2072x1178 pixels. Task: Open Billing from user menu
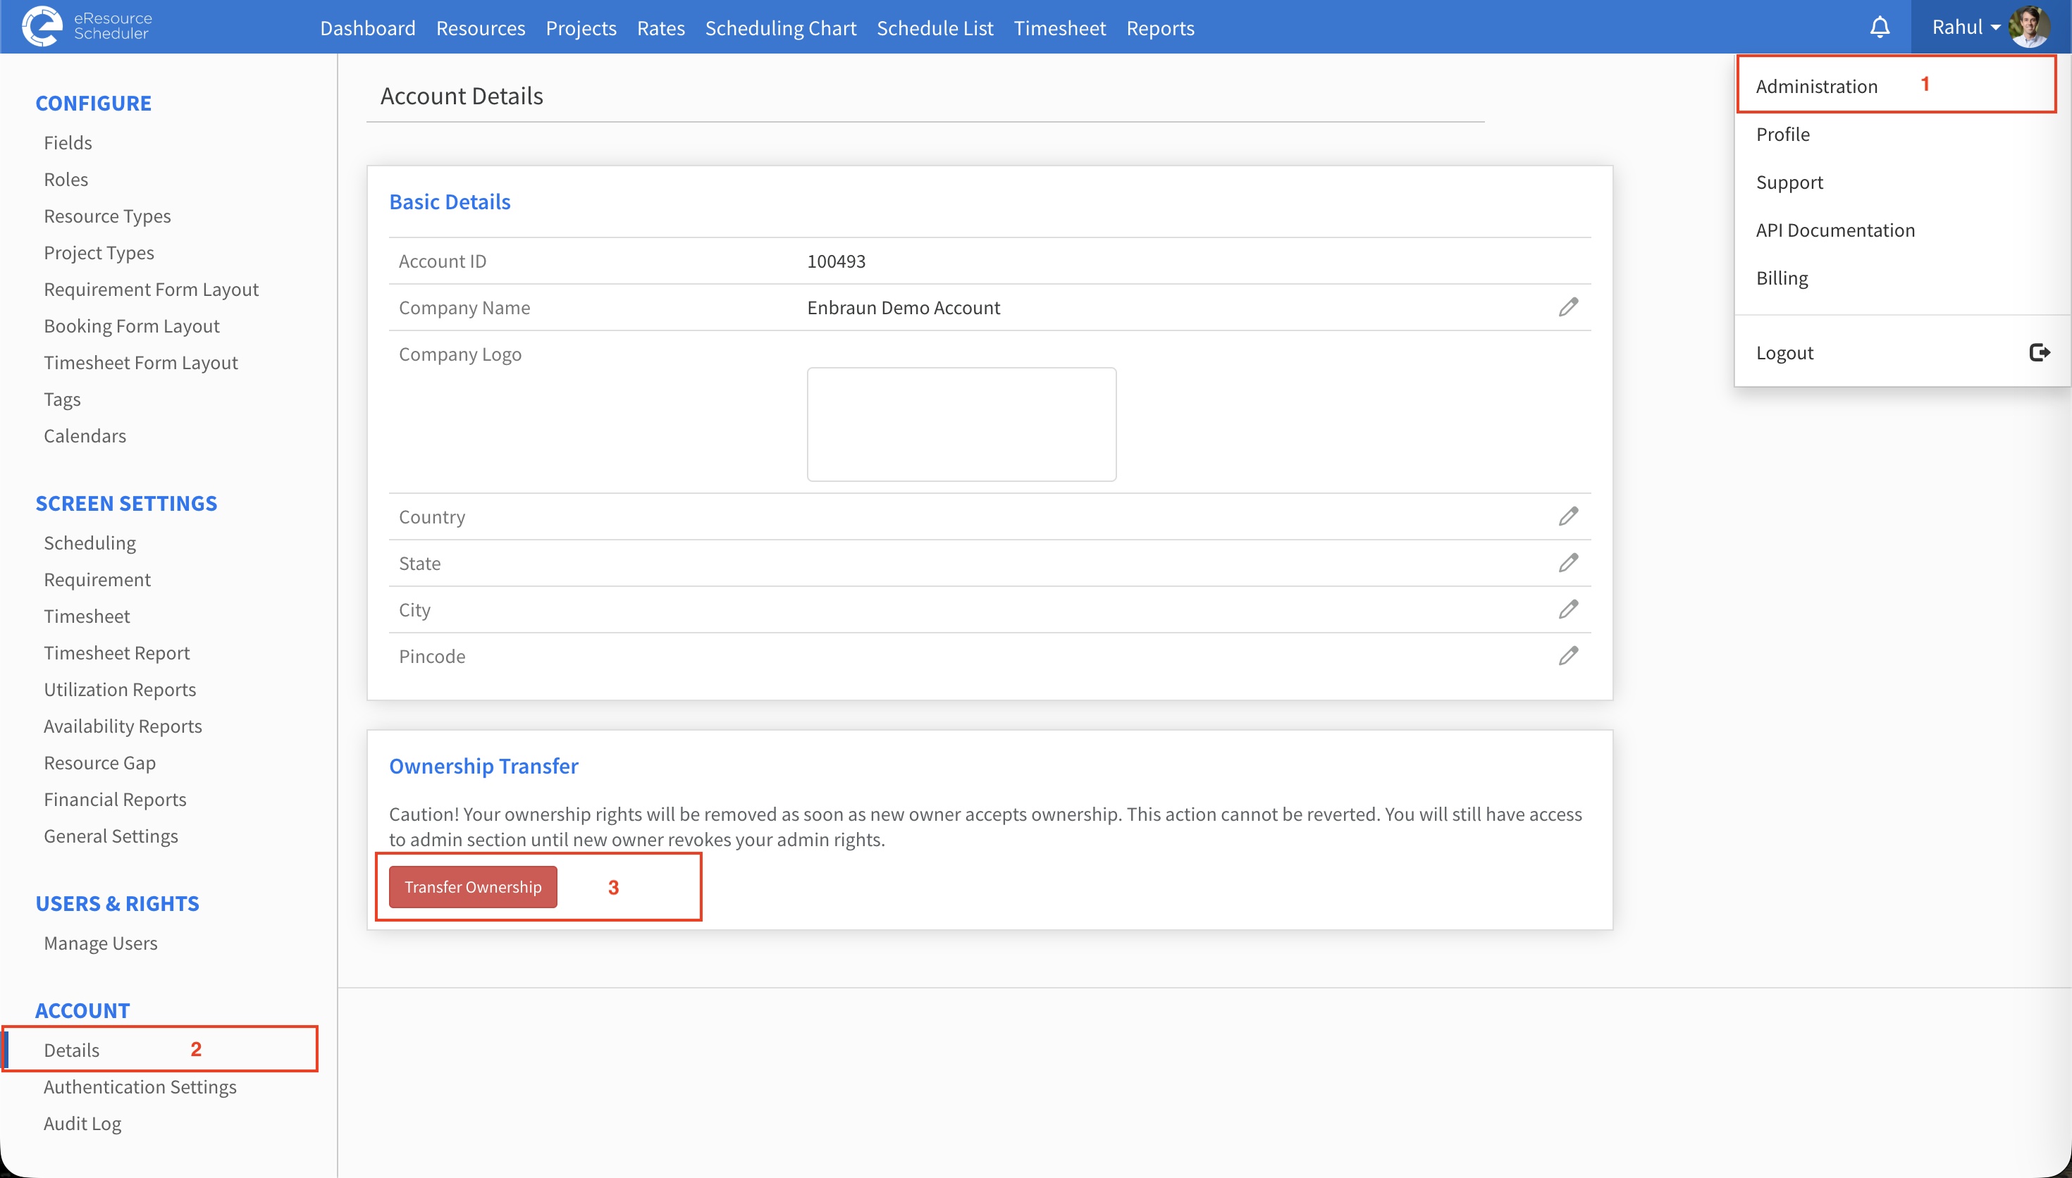1782,278
